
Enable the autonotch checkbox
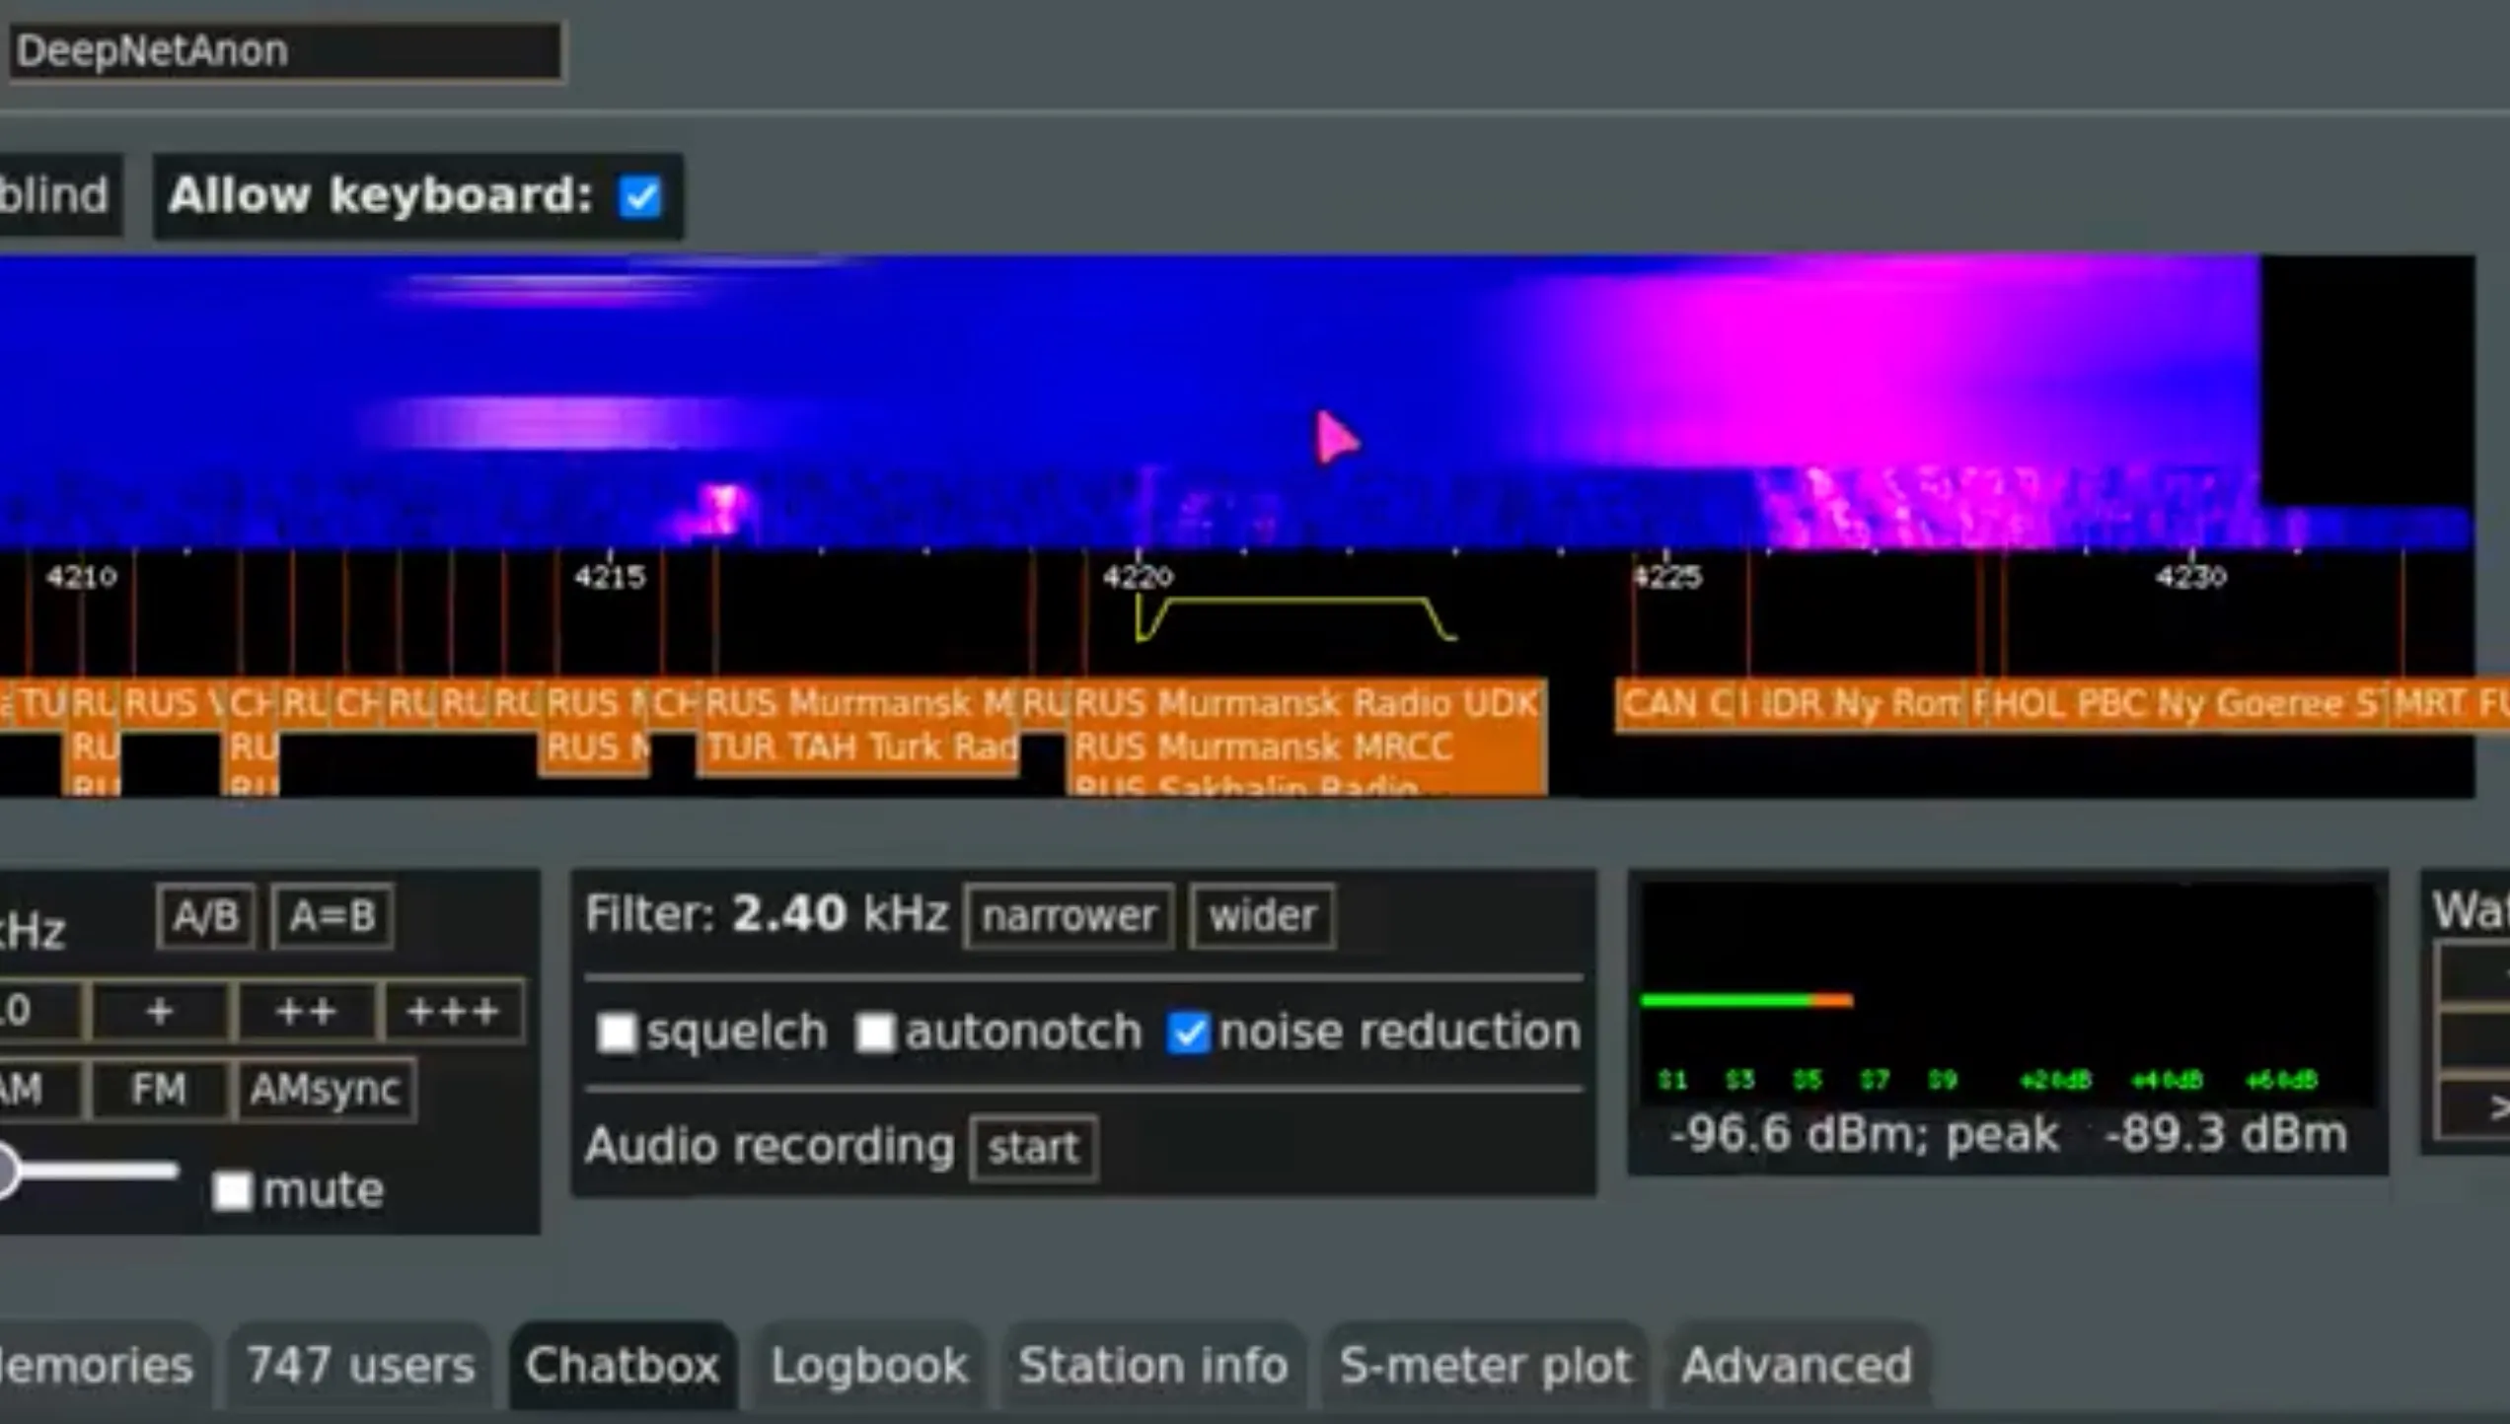(874, 1032)
